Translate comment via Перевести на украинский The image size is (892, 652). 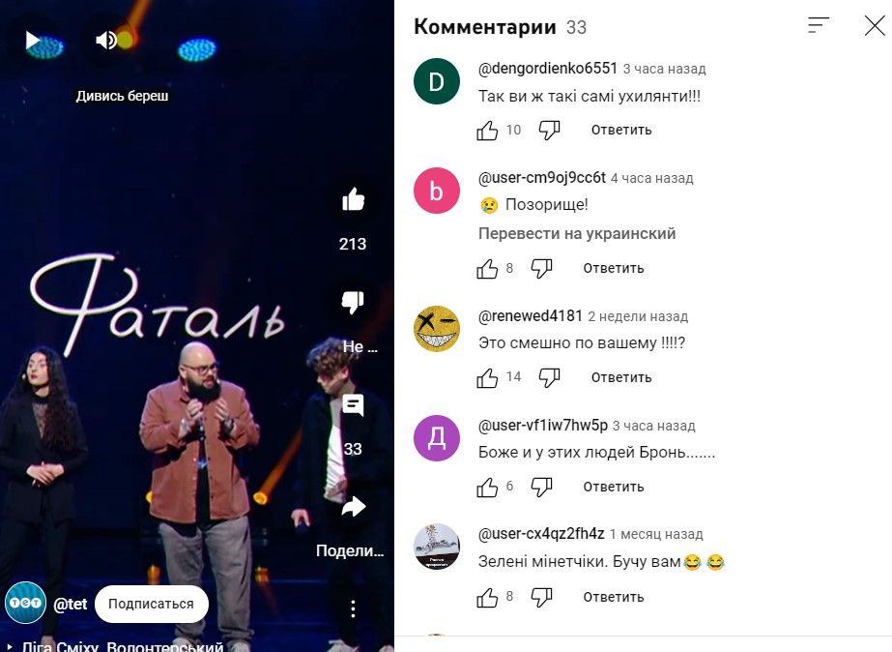pos(577,233)
